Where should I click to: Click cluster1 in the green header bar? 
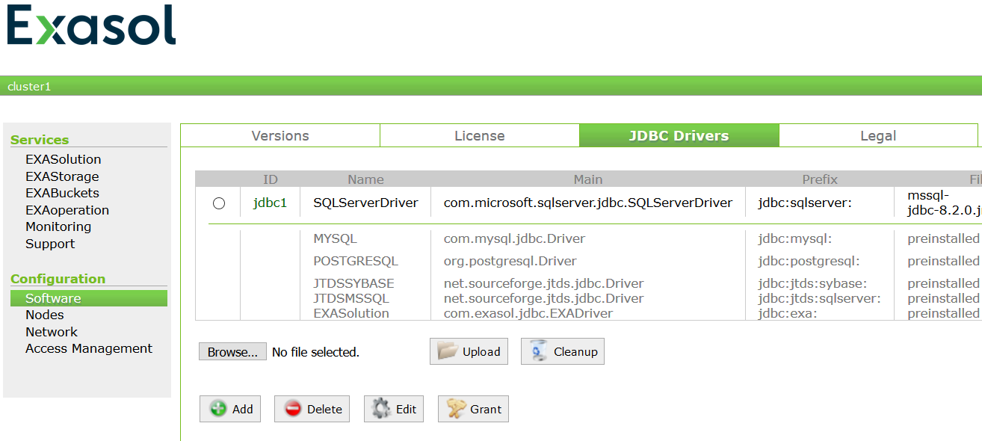click(29, 86)
